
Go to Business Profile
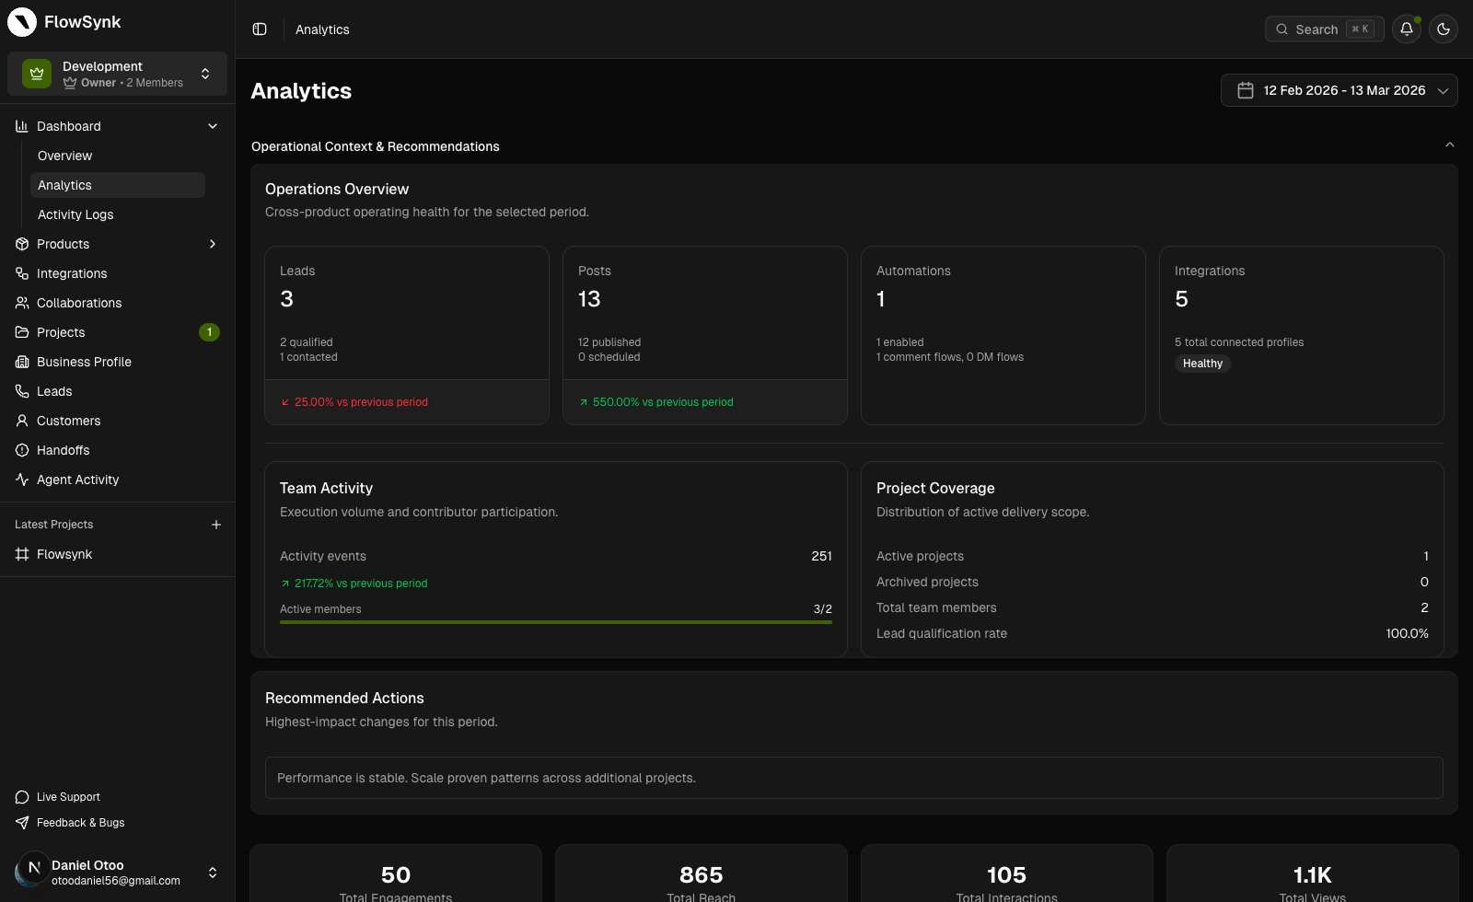[84, 362]
